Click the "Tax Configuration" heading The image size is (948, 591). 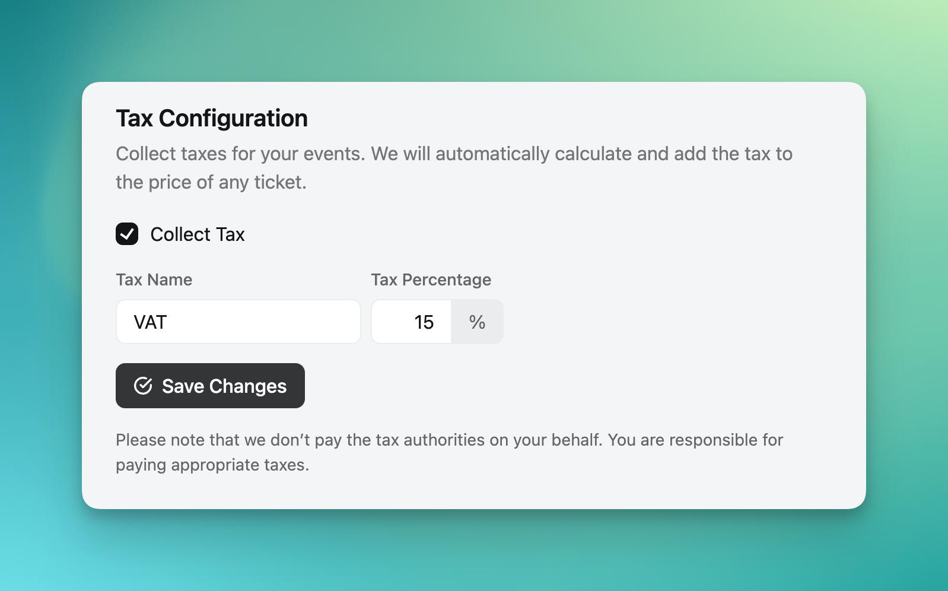pos(211,118)
